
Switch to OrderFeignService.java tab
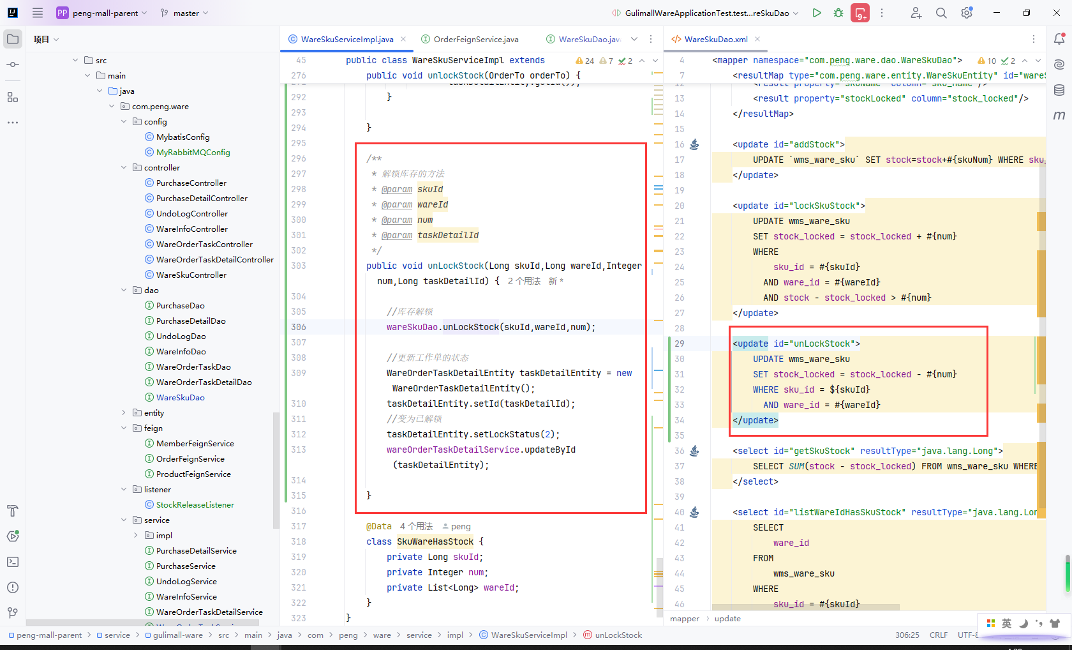point(470,39)
